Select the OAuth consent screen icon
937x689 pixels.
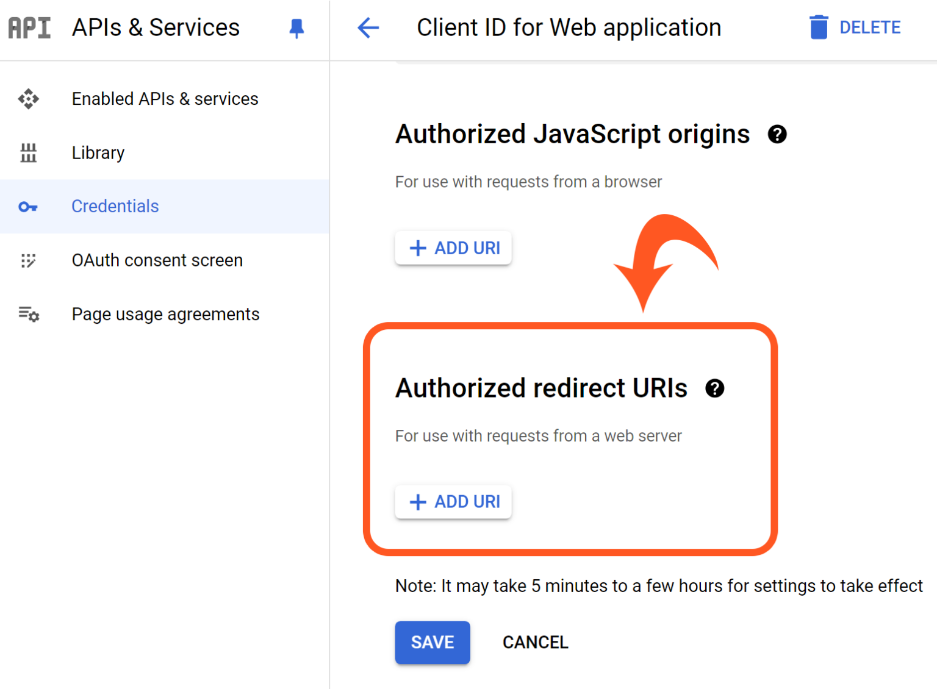(x=29, y=260)
